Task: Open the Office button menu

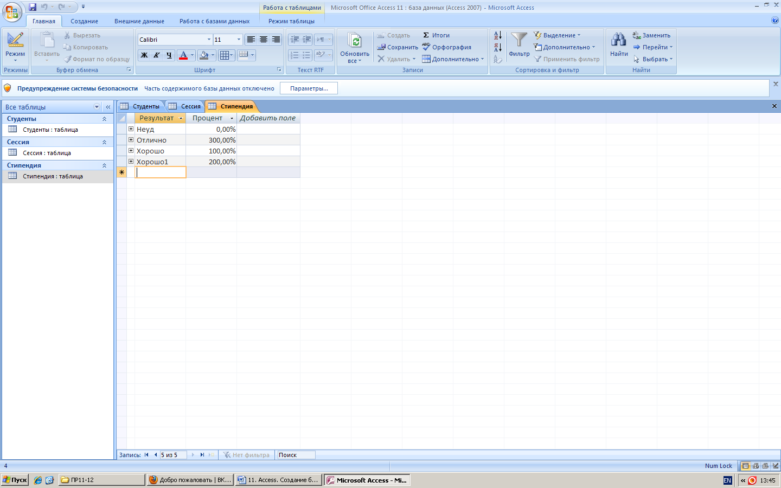Action: coord(12,12)
